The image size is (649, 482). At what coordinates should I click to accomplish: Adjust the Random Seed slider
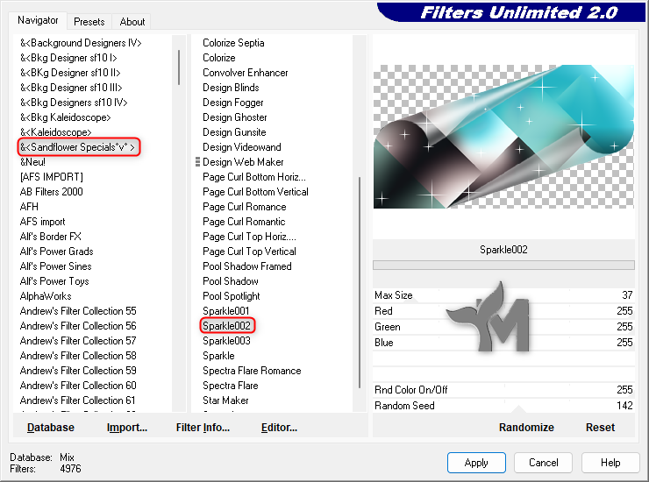503,406
